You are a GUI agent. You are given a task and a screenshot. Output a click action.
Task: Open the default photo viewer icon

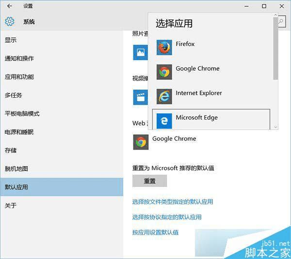click(141, 53)
